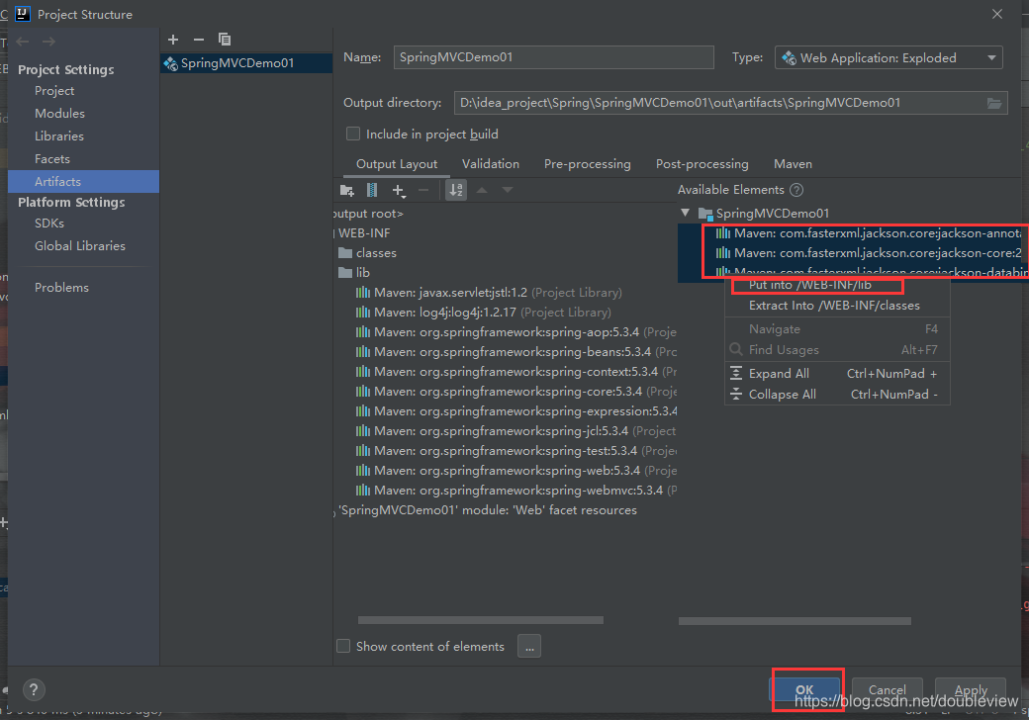Select spring-webmvc:5.3.4 library row

516,491
